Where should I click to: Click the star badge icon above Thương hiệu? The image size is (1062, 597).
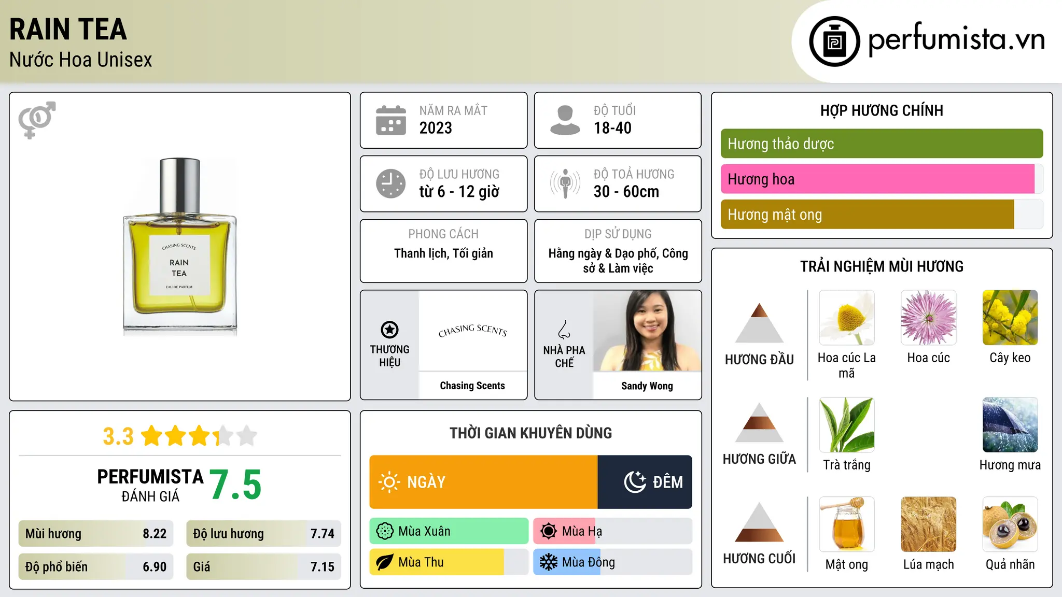[x=389, y=330]
